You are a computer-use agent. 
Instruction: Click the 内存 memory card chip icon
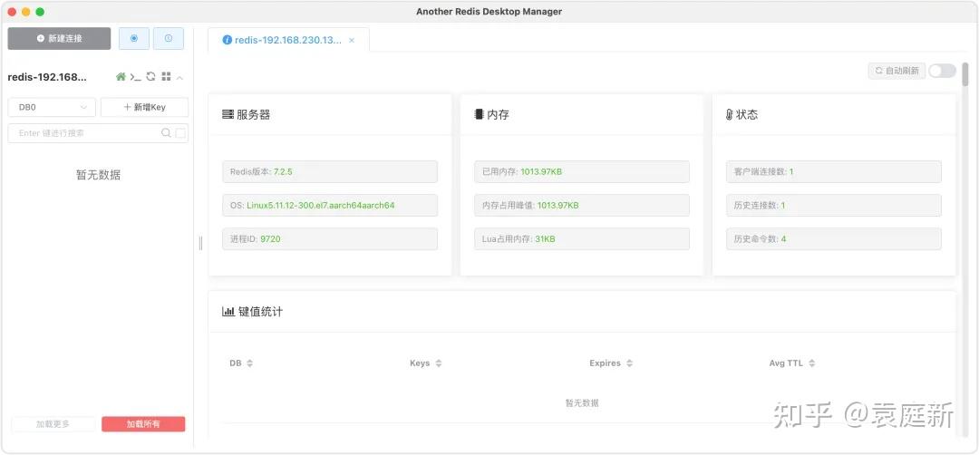click(x=479, y=115)
